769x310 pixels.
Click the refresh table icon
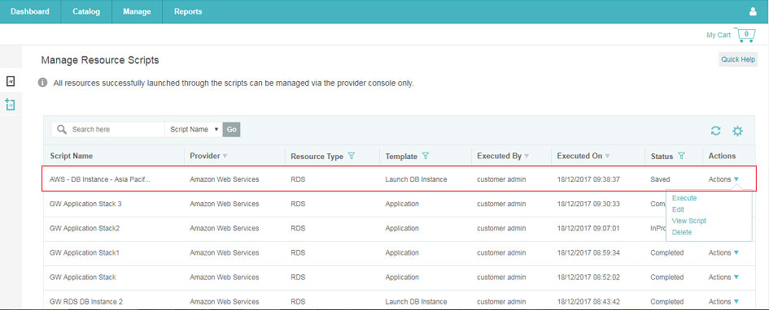715,131
